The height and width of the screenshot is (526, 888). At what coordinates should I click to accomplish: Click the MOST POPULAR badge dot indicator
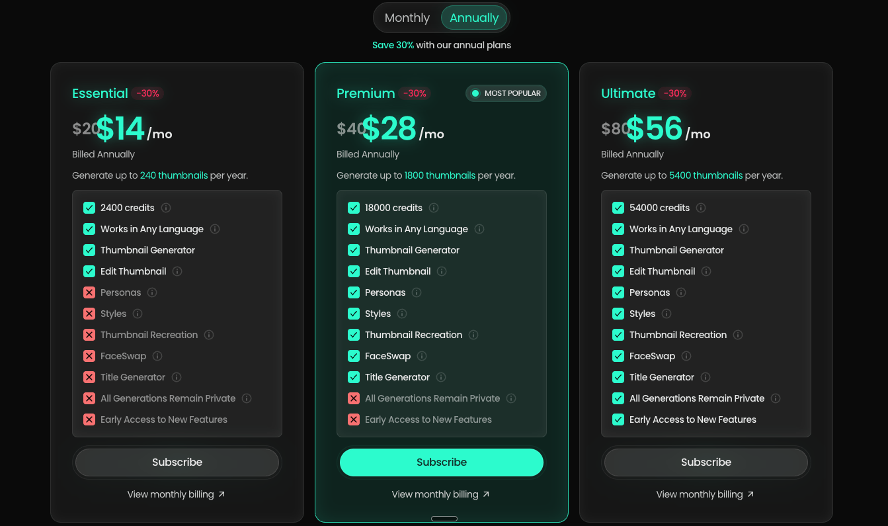point(475,93)
